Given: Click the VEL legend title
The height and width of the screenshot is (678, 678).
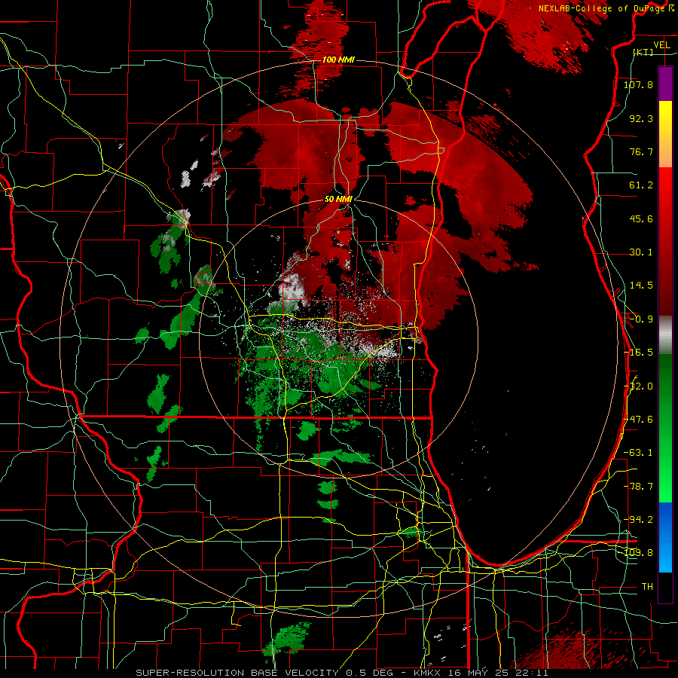Looking at the screenshot, I should [662, 45].
